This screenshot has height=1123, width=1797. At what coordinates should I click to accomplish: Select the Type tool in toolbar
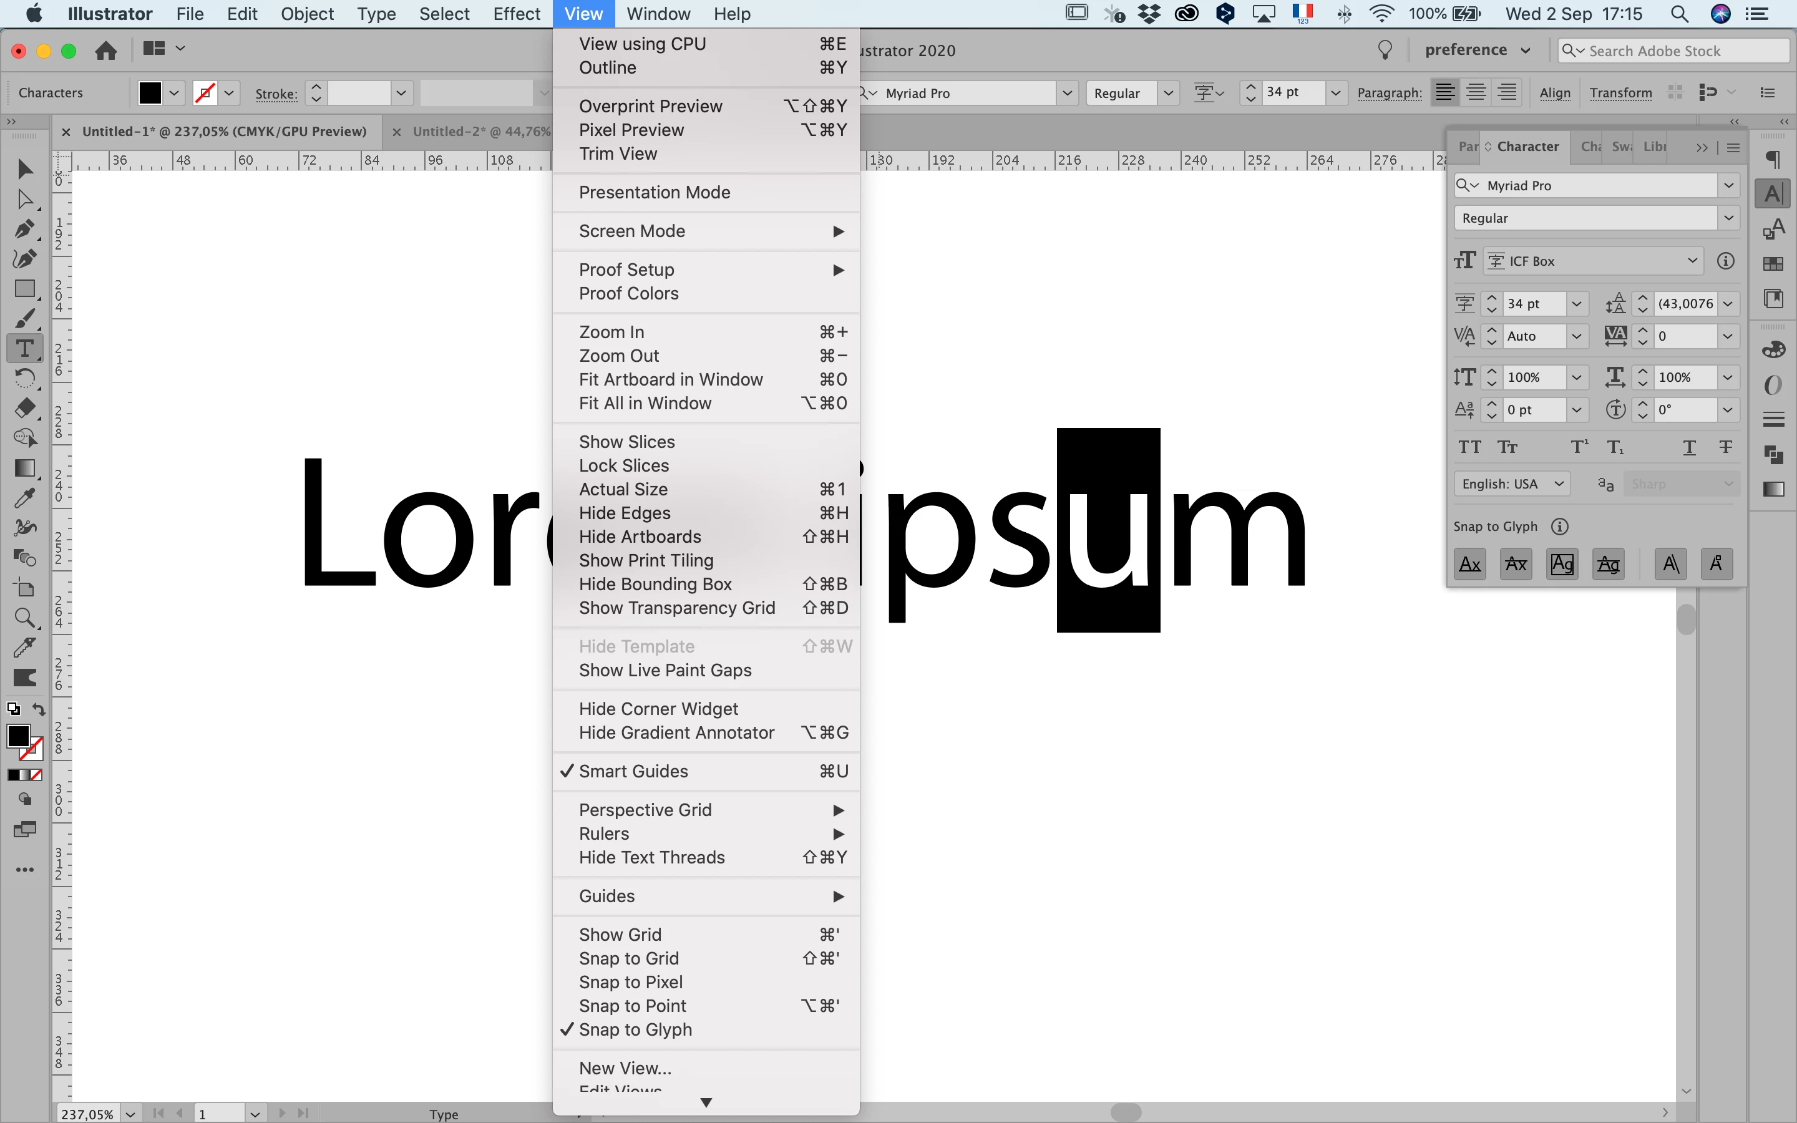coord(24,348)
